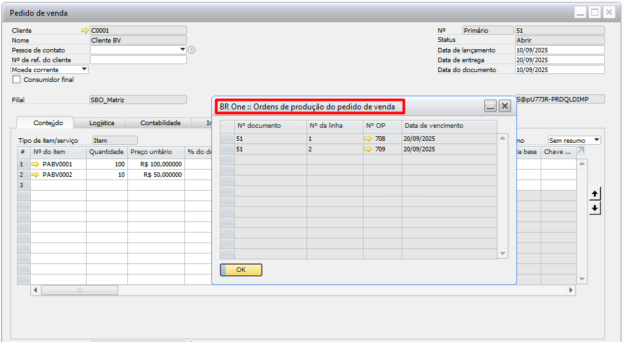Click contact person details round icon
The height and width of the screenshot is (342, 624).
tap(192, 50)
